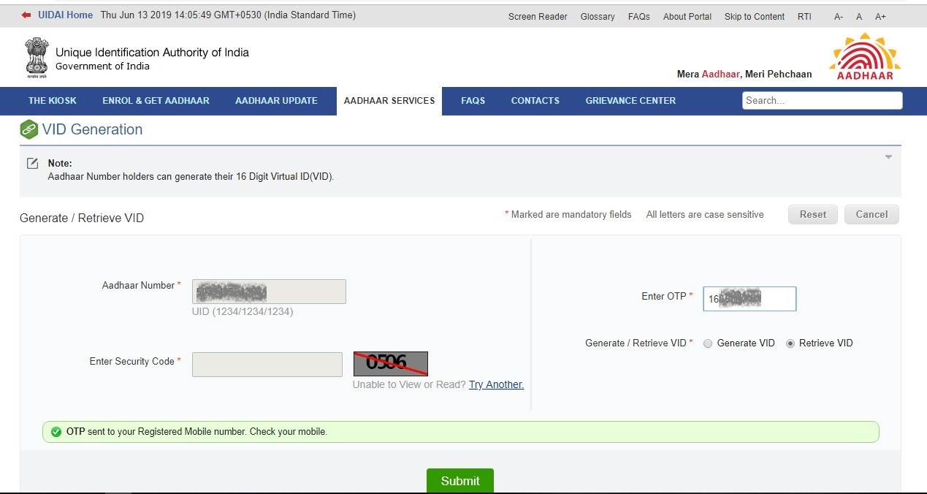Click the Unique Identification Authority of India title
Viewport: 927px width, 494px height.
point(152,53)
